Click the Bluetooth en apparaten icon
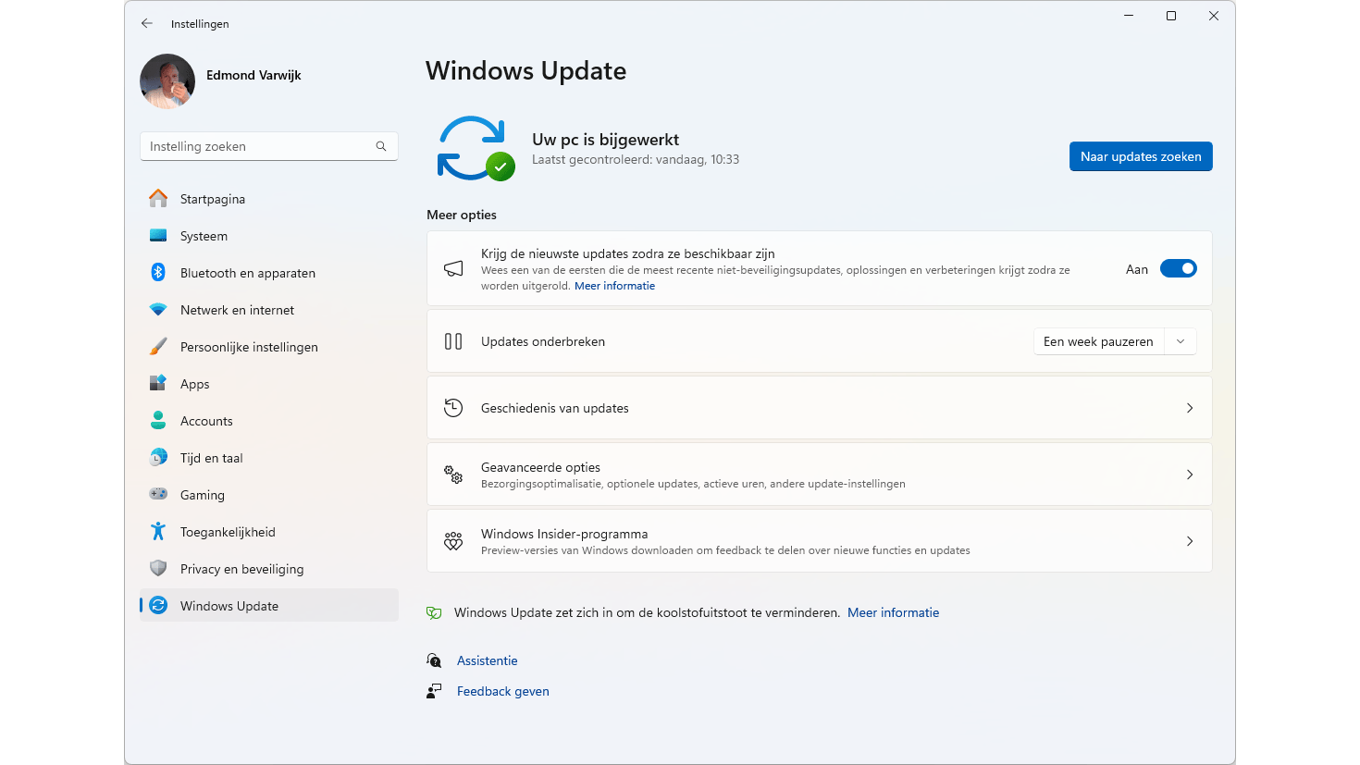1360x765 pixels. [158, 273]
